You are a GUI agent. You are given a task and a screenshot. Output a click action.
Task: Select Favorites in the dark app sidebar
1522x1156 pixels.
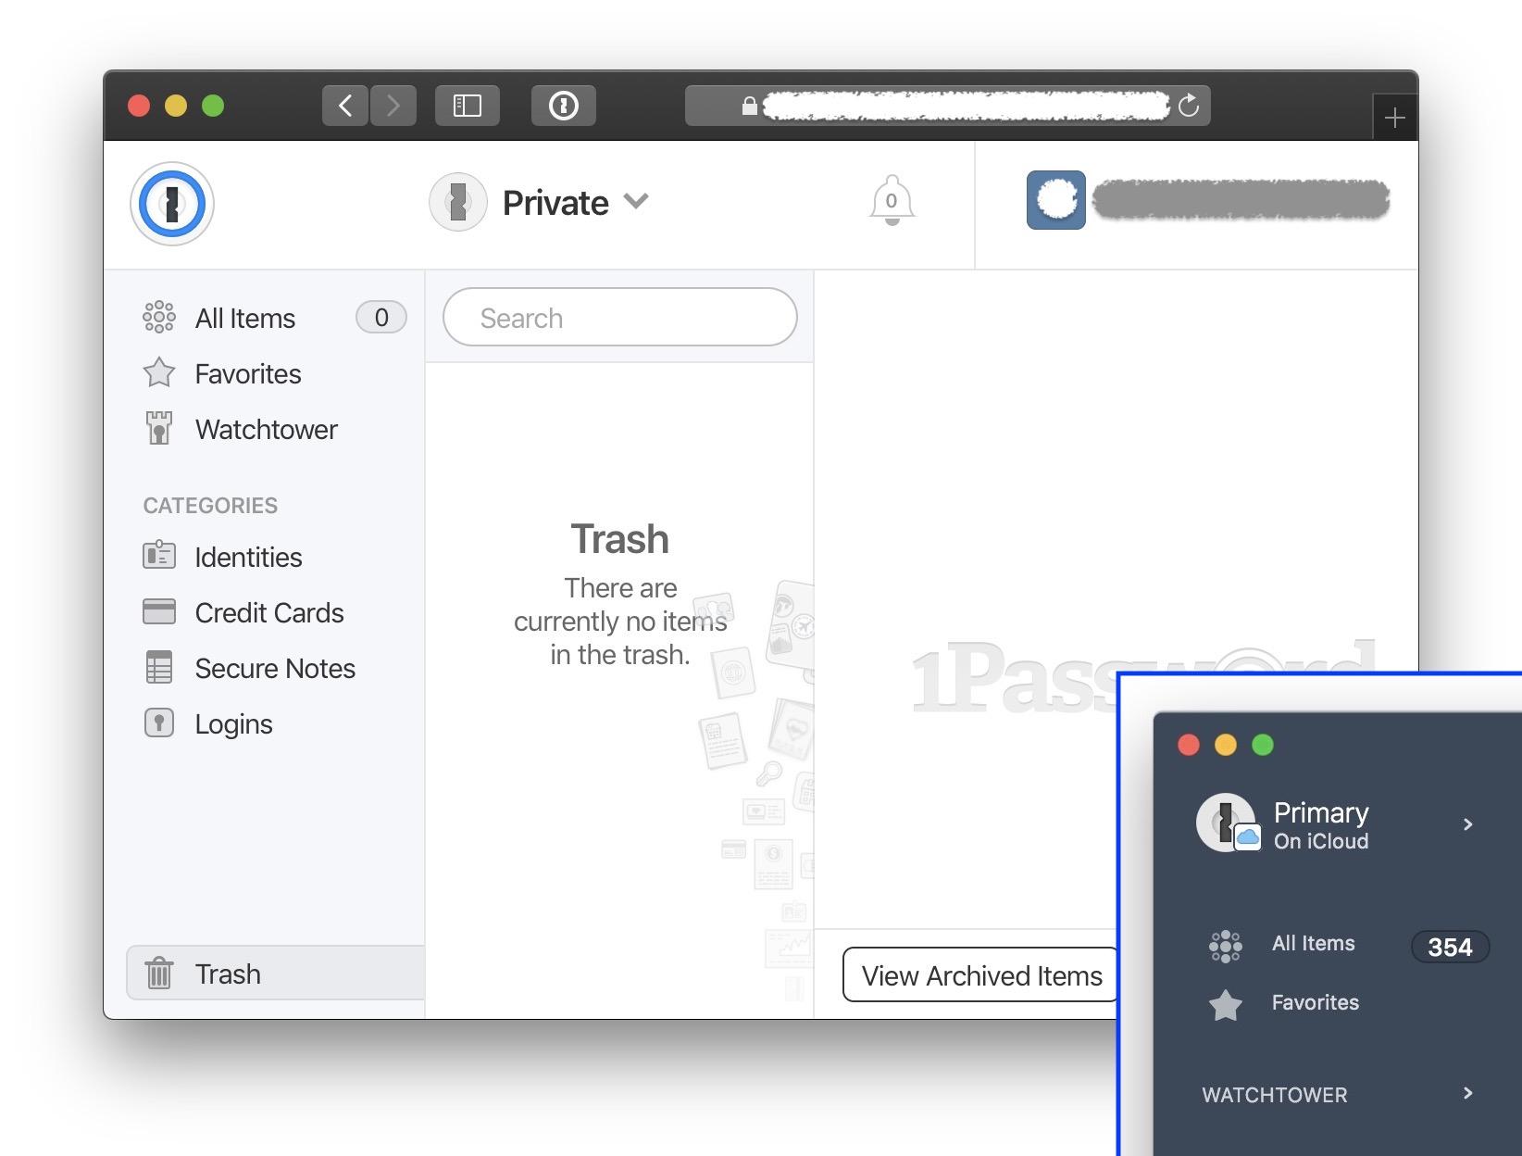tap(1315, 1003)
